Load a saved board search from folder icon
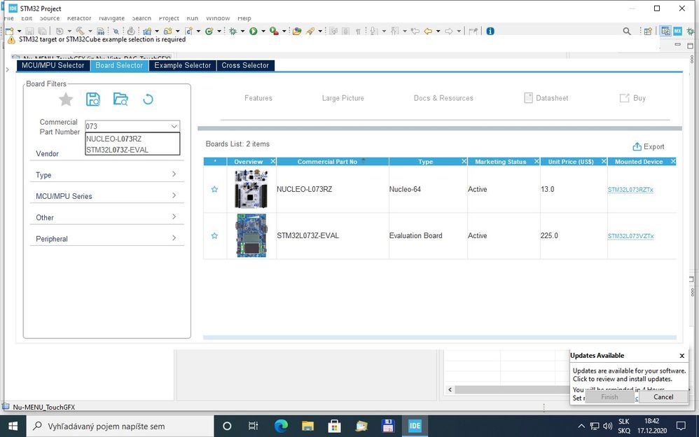The image size is (699, 437). point(120,99)
